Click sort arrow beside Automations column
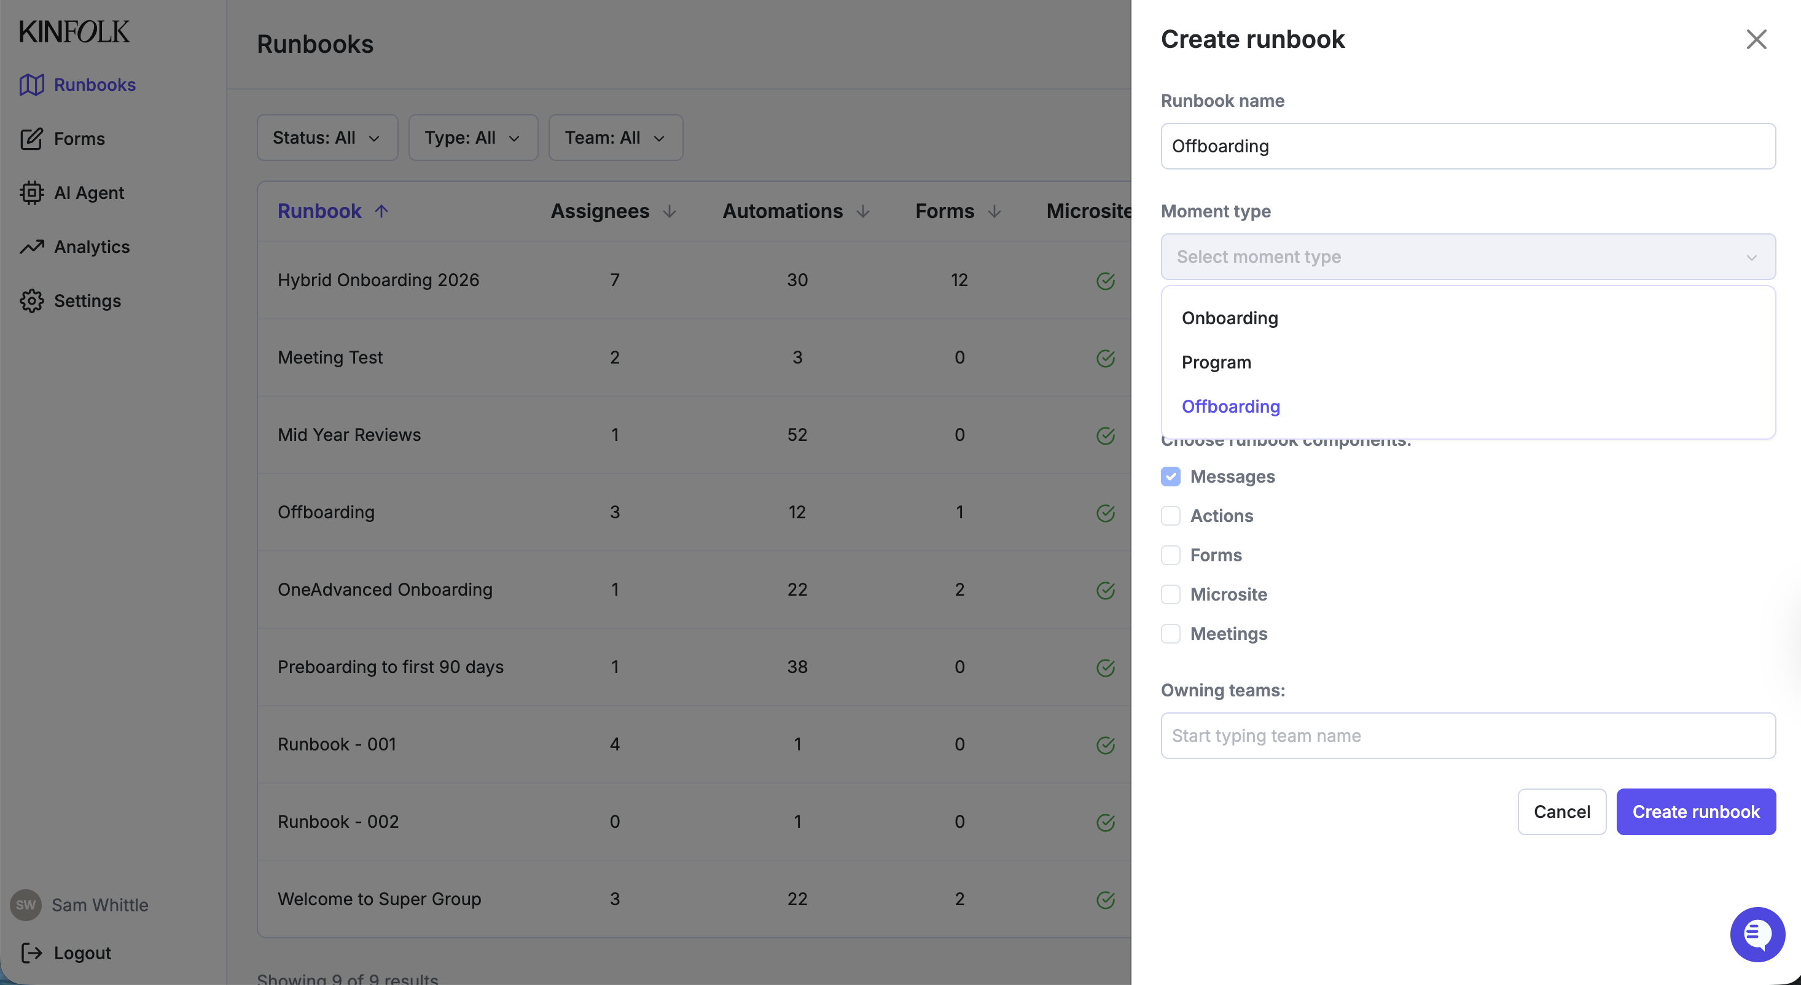Image resolution: width=1801 pixels, height=985 pixels. pyautogui.click(x=863, y=211)
